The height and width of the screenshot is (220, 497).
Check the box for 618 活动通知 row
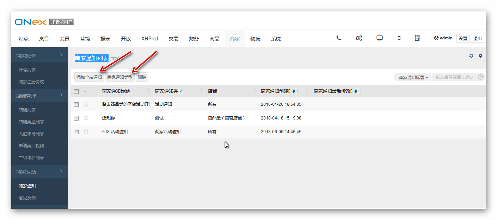point(76,132)
